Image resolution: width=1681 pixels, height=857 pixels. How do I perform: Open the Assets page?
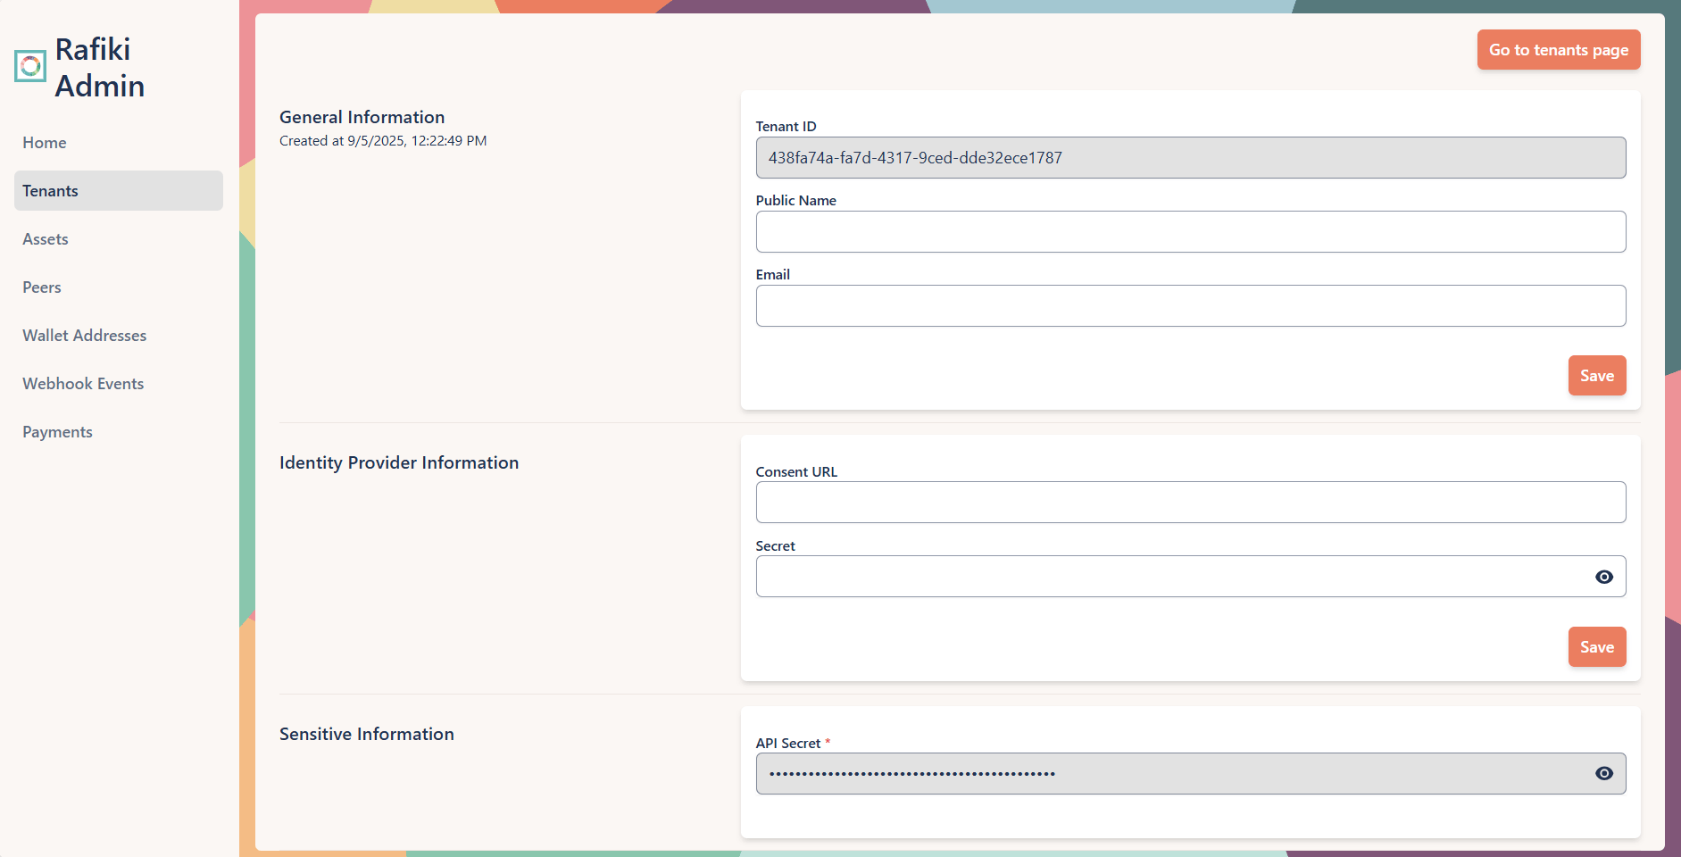tap(45, 238)
